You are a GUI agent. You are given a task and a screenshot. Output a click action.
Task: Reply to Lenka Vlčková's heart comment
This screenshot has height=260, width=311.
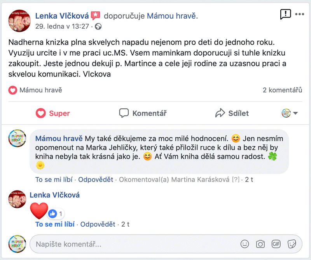[x=98, y=224]
